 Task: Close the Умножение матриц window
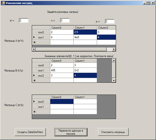(153, 3)
